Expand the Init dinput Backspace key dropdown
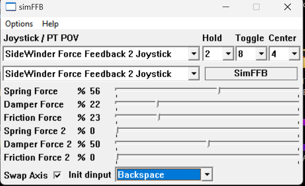 207,175
